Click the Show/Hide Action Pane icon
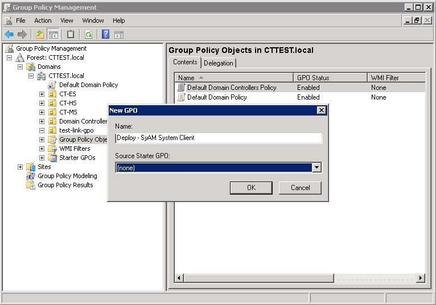436x305 pixels. [x=119, y=34]
